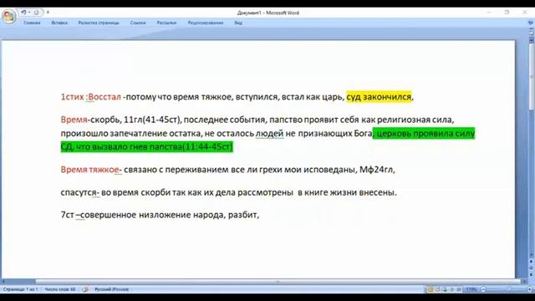Click the word 'разбит,' at line end
The image size is (535, 301).
click(243, 215)
